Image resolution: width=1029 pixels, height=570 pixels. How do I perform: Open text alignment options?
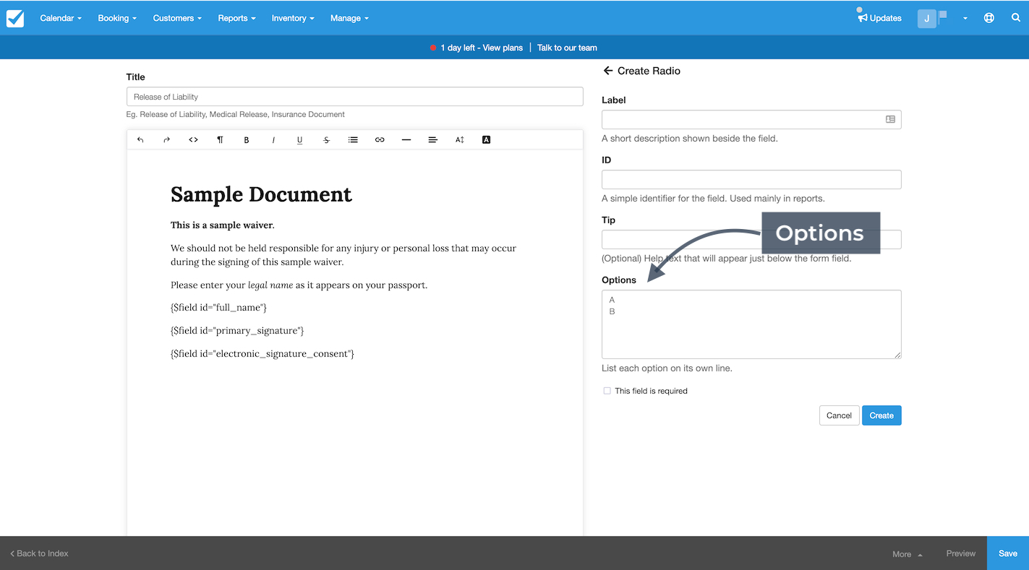click(433, 139)
